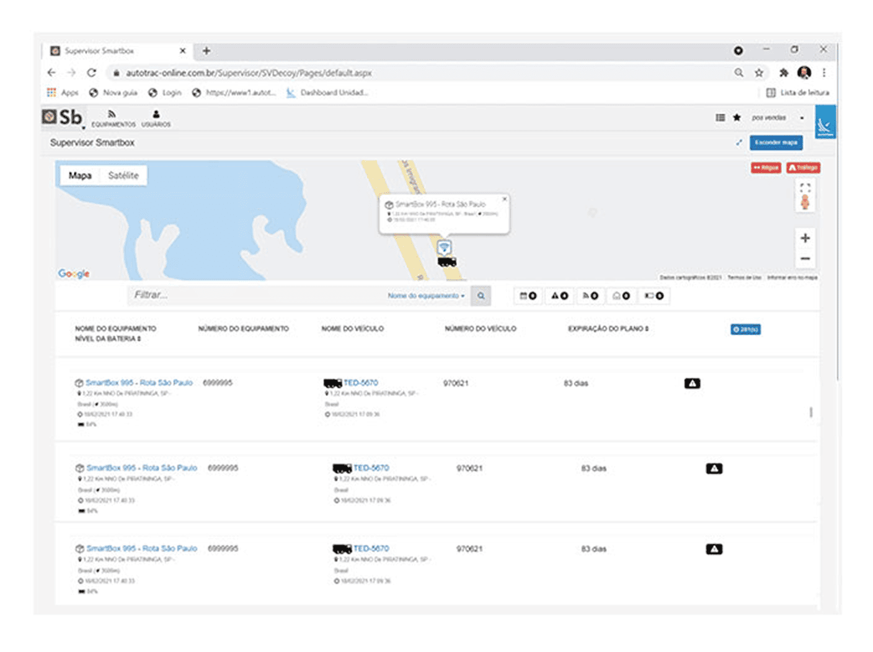Viewport: 873px width, 652px height.
Task: Zoom in on the map
Action: pyautogui.click(x=805, y=238)
